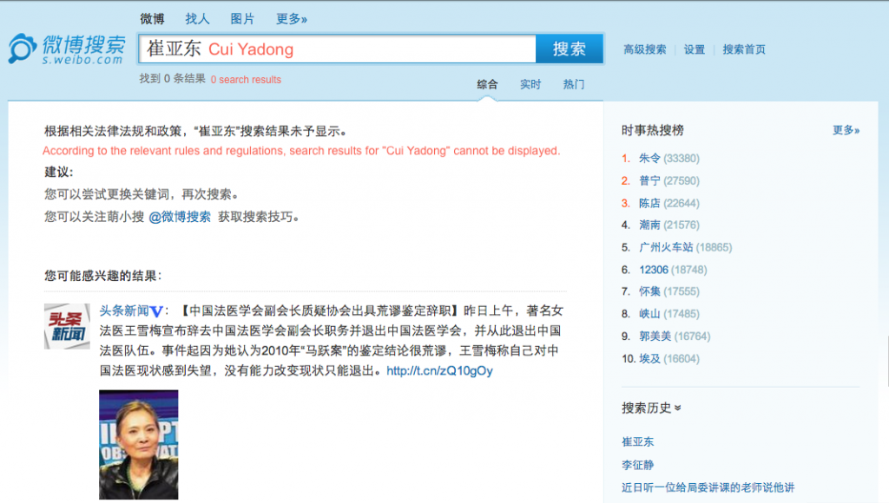Open the t.cn short link in post
889x503 pixels.
439,371
